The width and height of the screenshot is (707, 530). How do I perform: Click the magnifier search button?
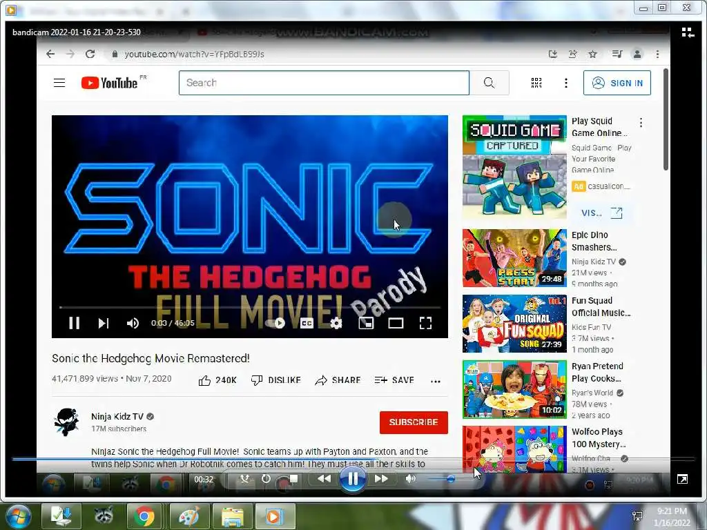click(x=490, y=83)
